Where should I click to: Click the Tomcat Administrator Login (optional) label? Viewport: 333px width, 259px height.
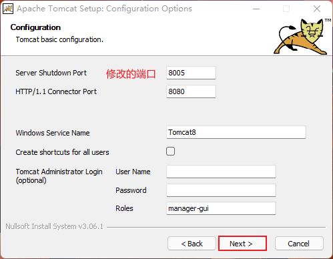coord(59,176)
